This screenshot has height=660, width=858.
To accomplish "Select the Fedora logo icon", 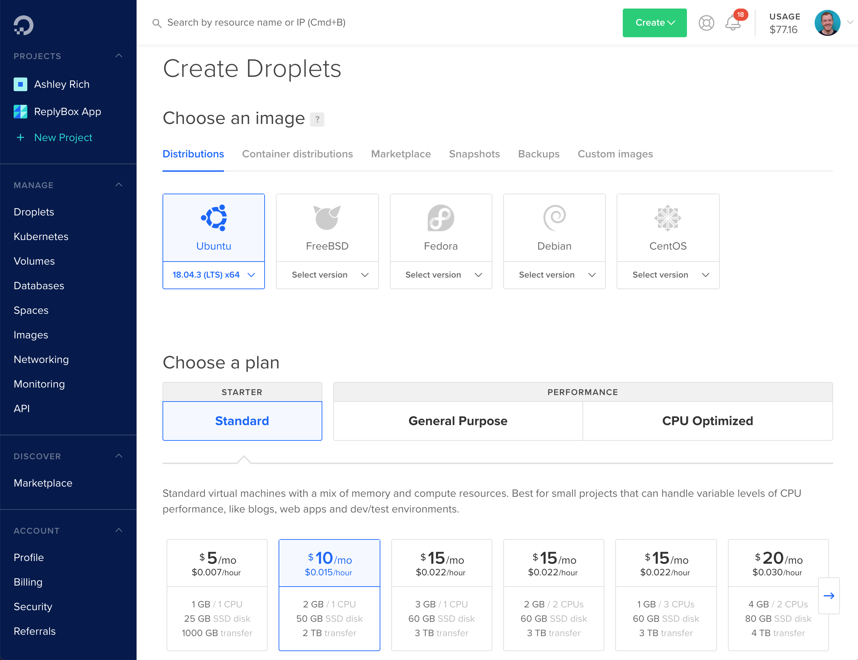I will click(x=441, y=217).
